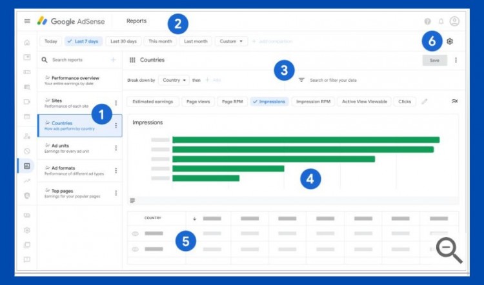Click Add after 'then' in breakdown row

(x=214, y=80)
